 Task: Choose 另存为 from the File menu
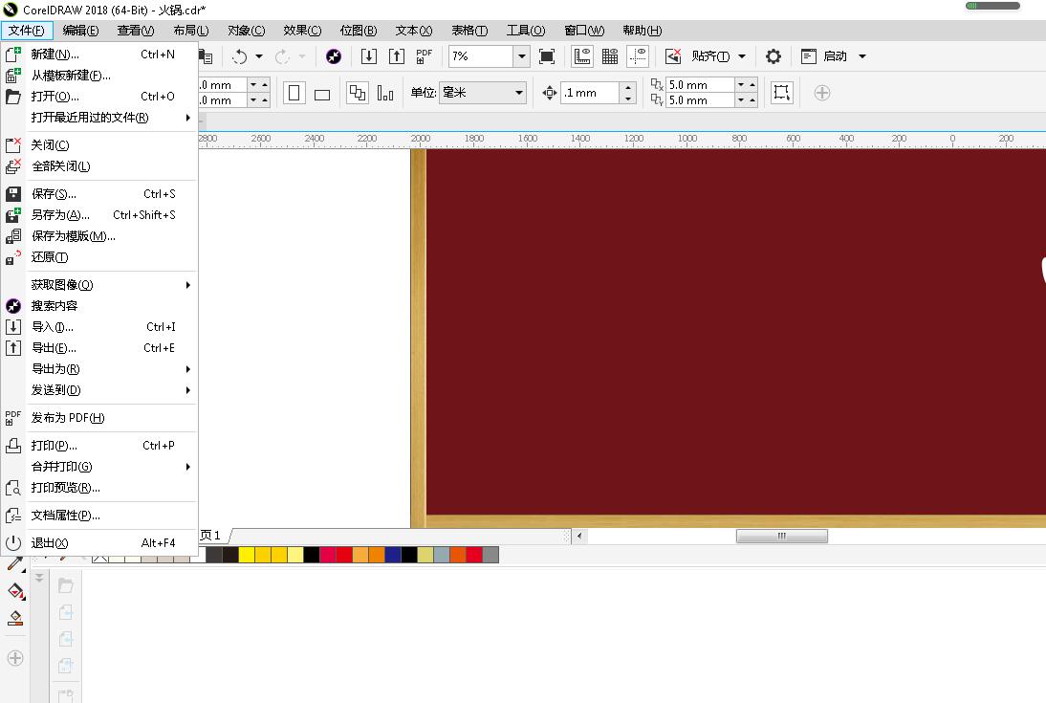click(60, 215)
